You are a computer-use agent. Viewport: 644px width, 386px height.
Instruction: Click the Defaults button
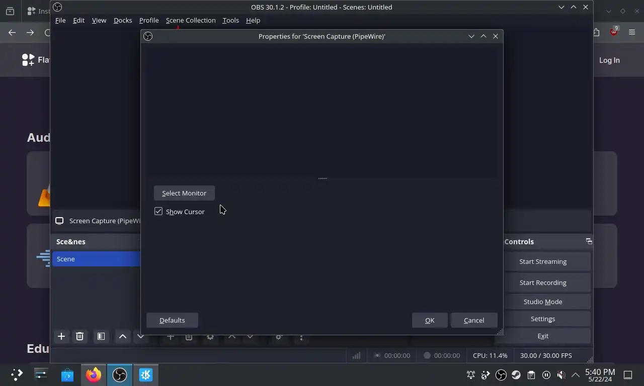[172, 320]
